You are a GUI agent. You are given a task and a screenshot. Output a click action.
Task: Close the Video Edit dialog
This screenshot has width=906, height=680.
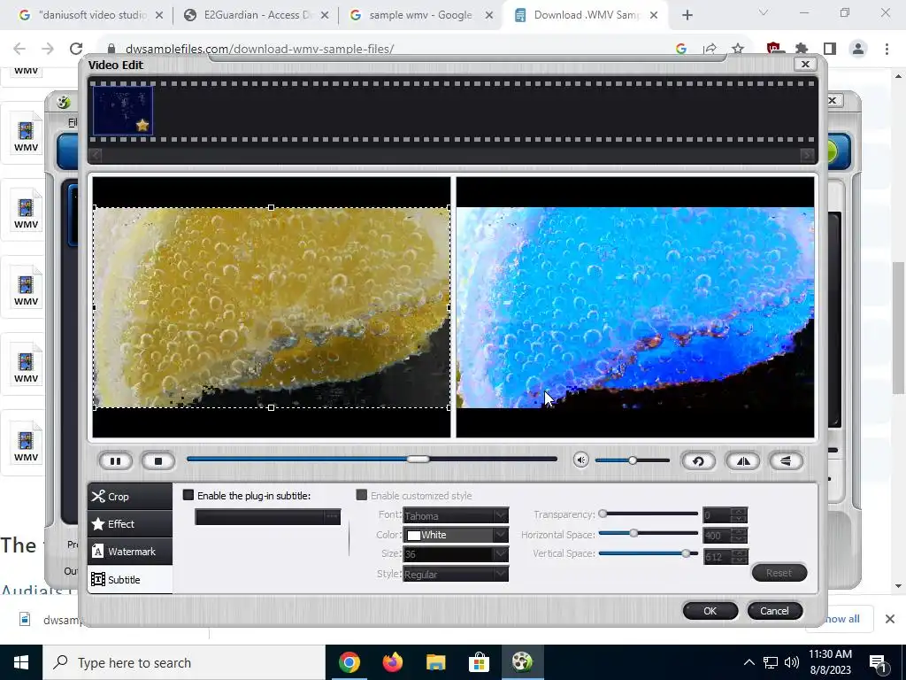805,64
